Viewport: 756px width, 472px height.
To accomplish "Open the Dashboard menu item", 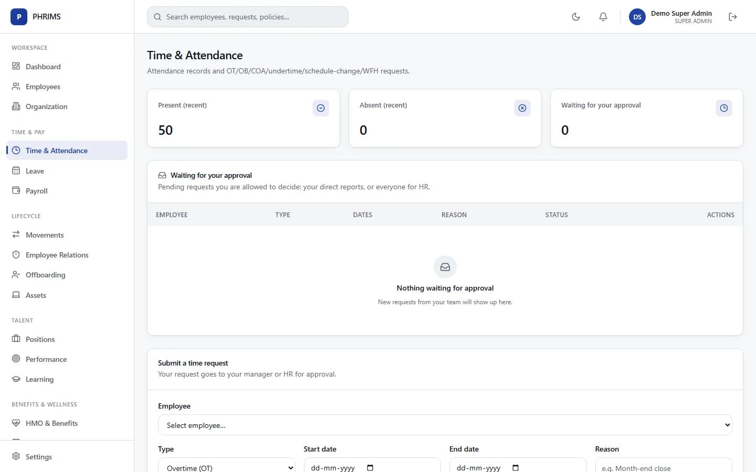I will pyautogui.click(x=67, y=67).
